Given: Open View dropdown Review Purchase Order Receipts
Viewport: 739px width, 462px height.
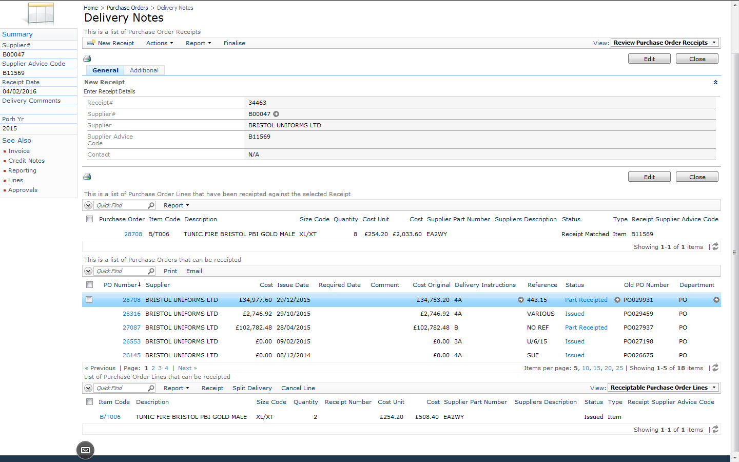Looking at the screenshot, I should pyautogui.click(x=665, y=43).
